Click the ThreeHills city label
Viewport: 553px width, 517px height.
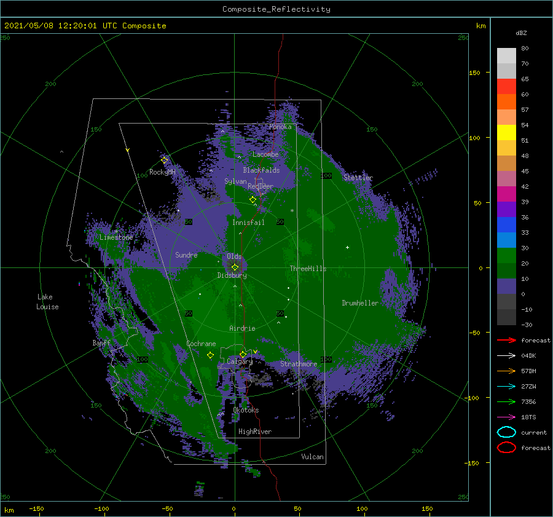[x=308, y=269]
